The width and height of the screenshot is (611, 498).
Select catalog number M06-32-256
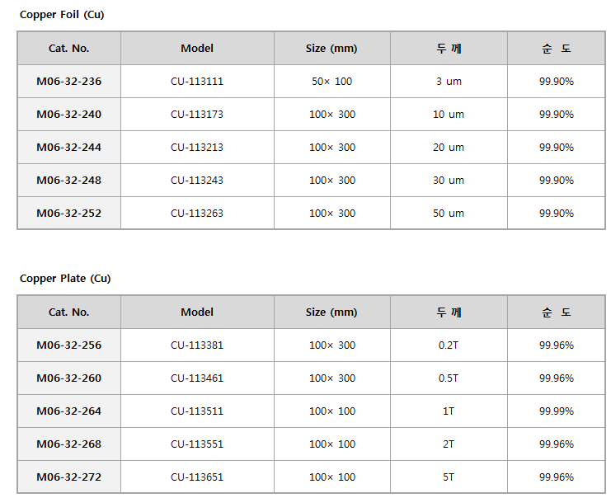(69, 345)
